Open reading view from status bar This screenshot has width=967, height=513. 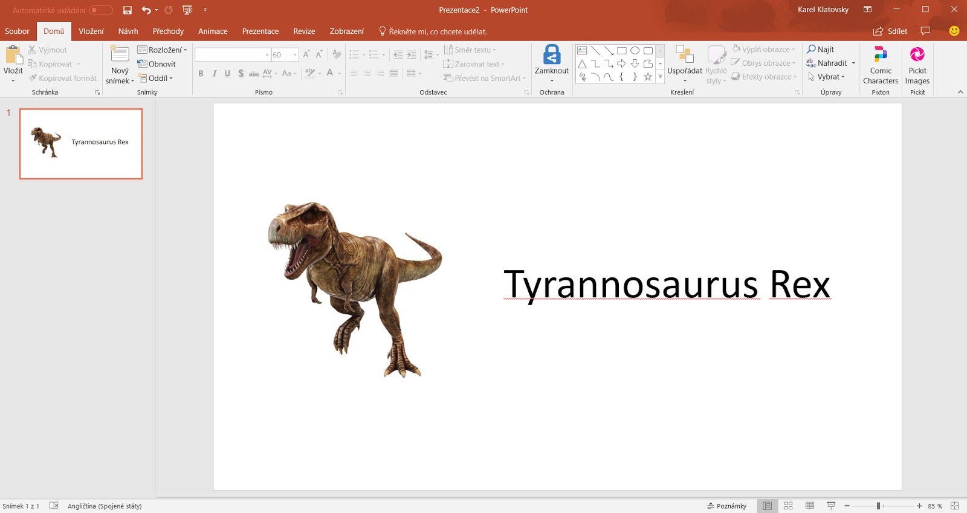click(810, 506)
